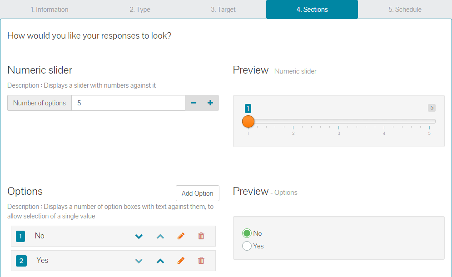Select the Yes radio button in preview
The image size is (452, 277).
tap(247, 246)
